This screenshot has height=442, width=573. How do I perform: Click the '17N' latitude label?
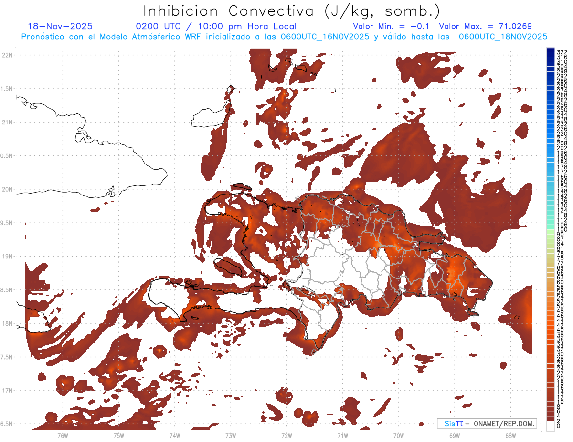pyautogui.click(x=7, y=391)
